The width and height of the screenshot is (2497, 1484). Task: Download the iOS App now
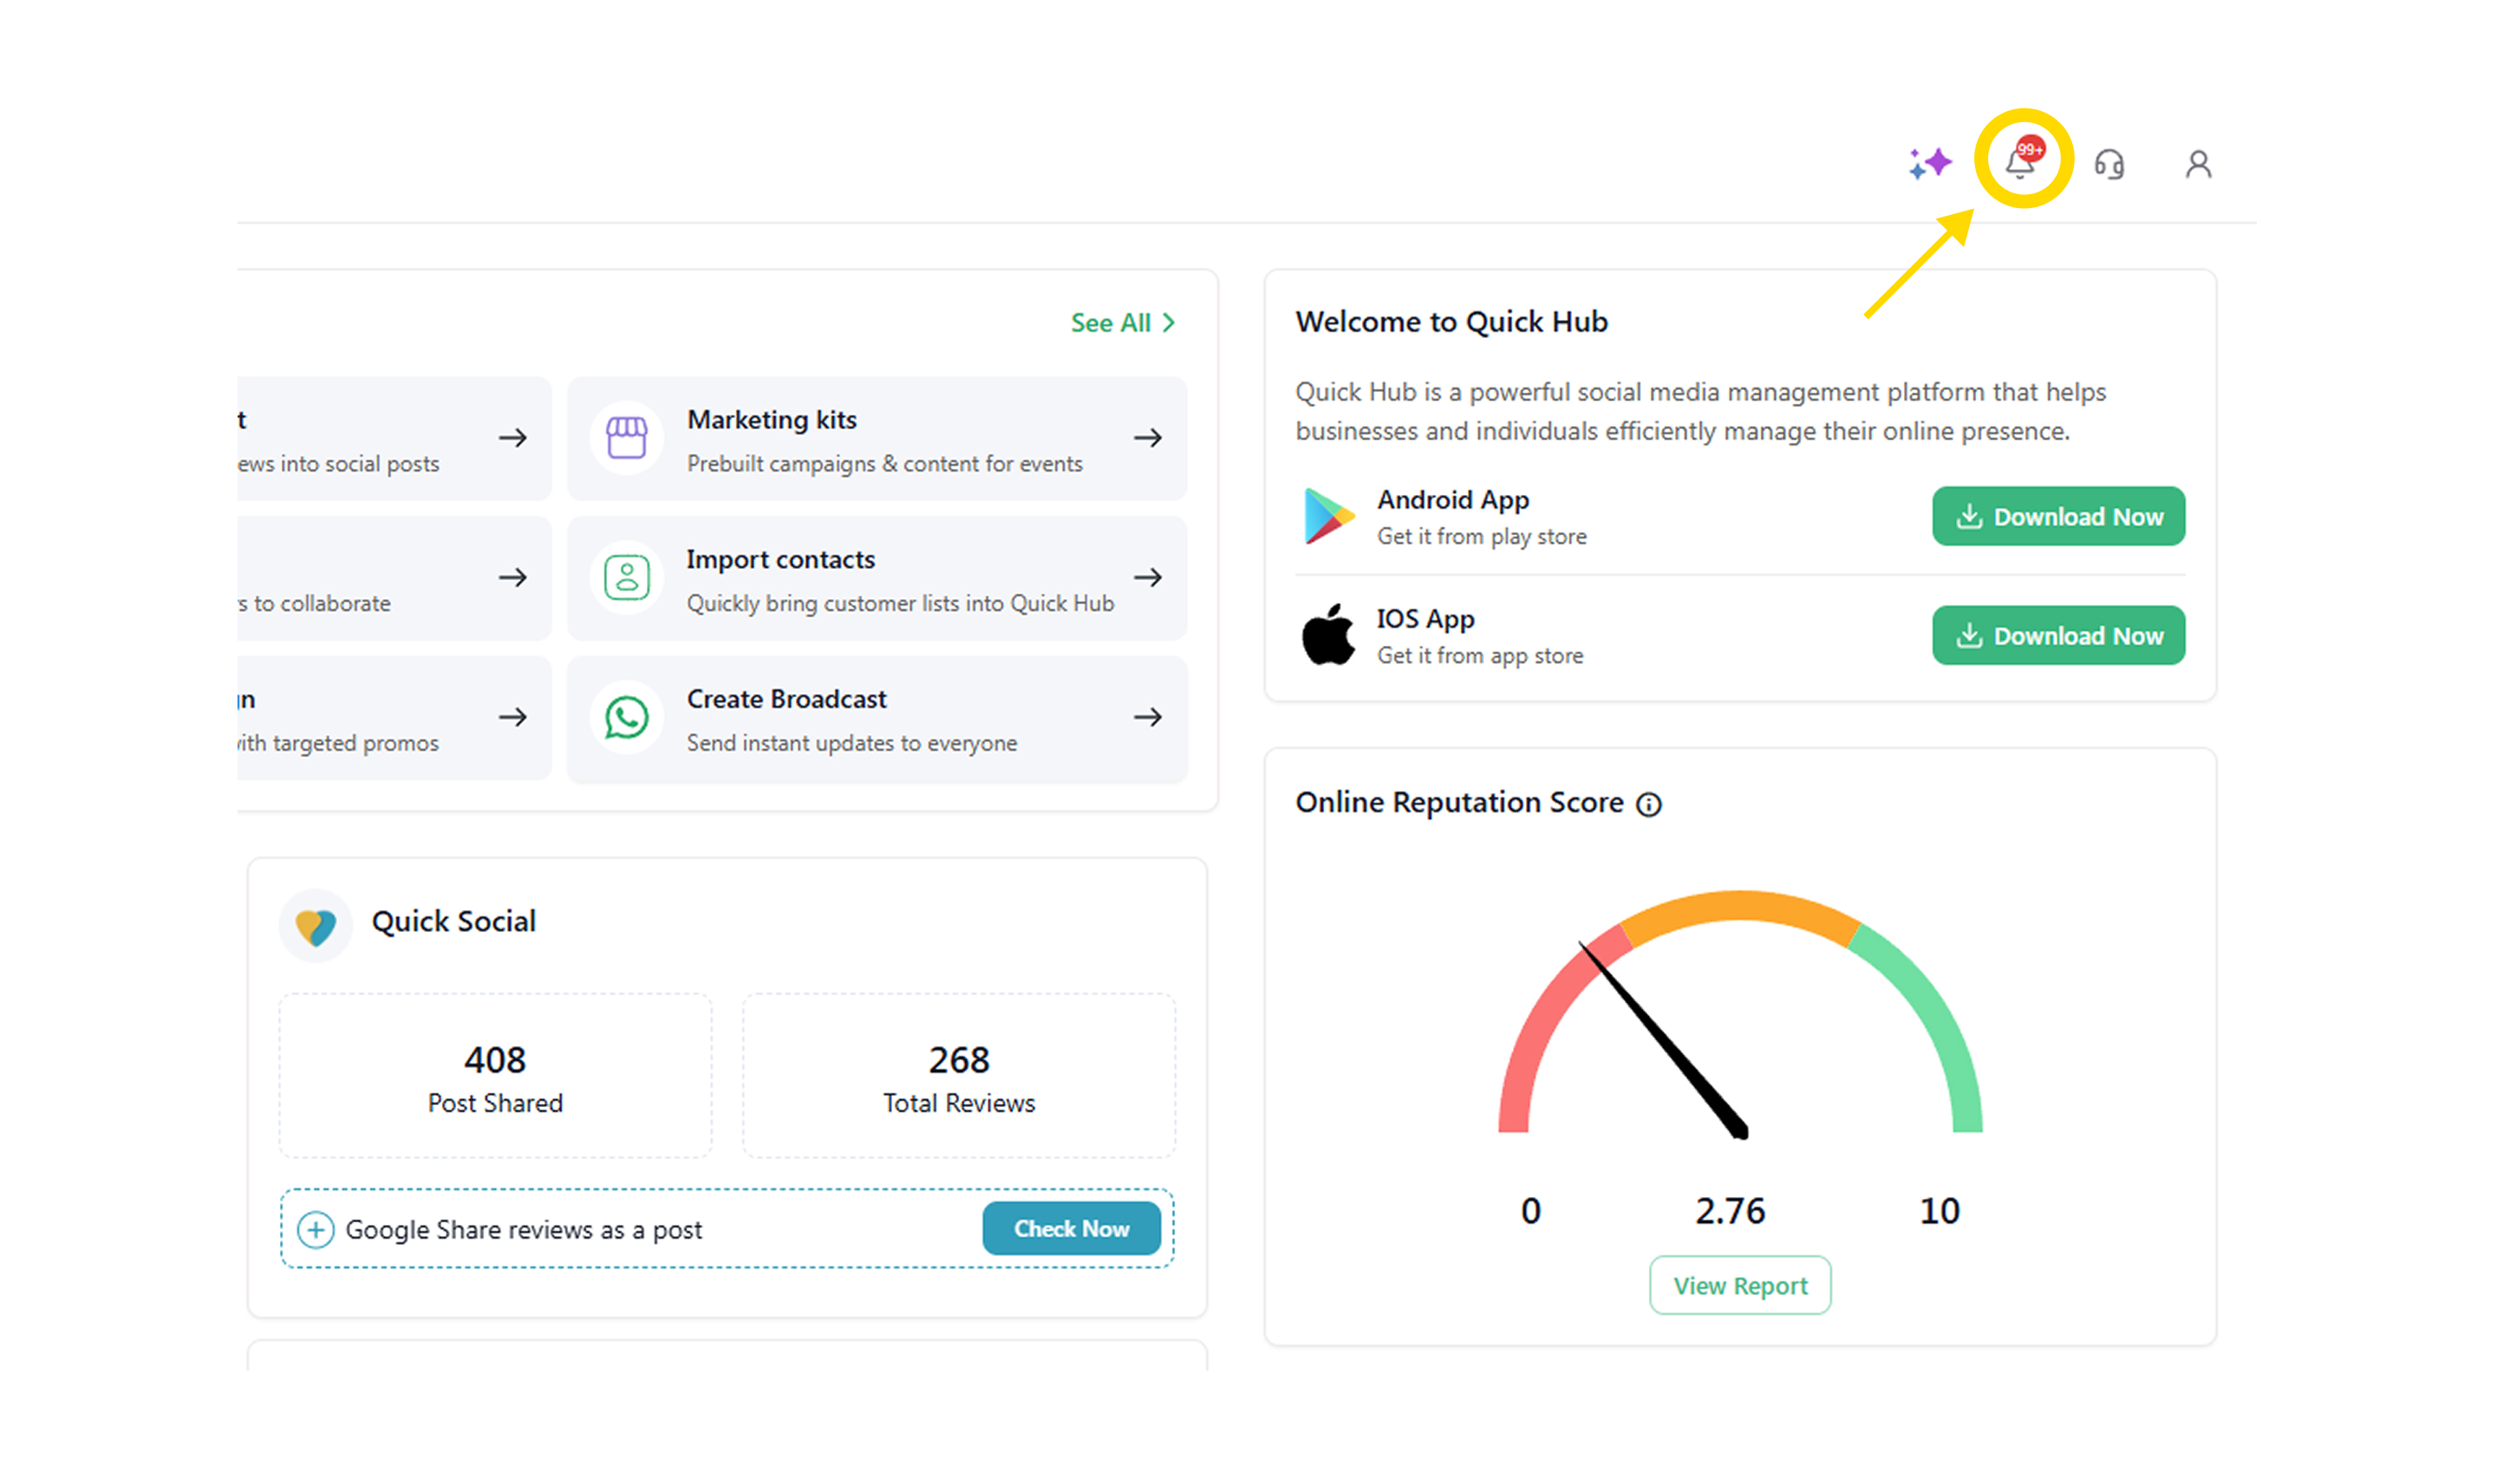[2057, 636]
